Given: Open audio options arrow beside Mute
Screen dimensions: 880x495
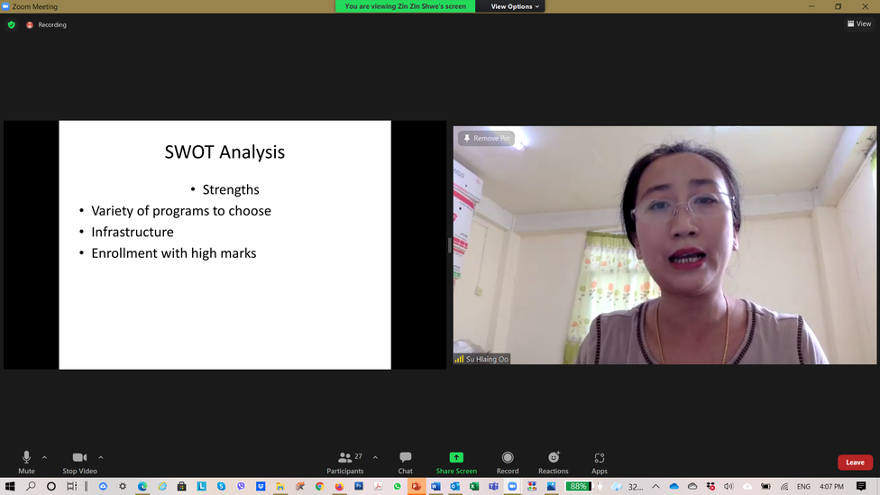Looking at the screenshot, I should coord(44,457).
